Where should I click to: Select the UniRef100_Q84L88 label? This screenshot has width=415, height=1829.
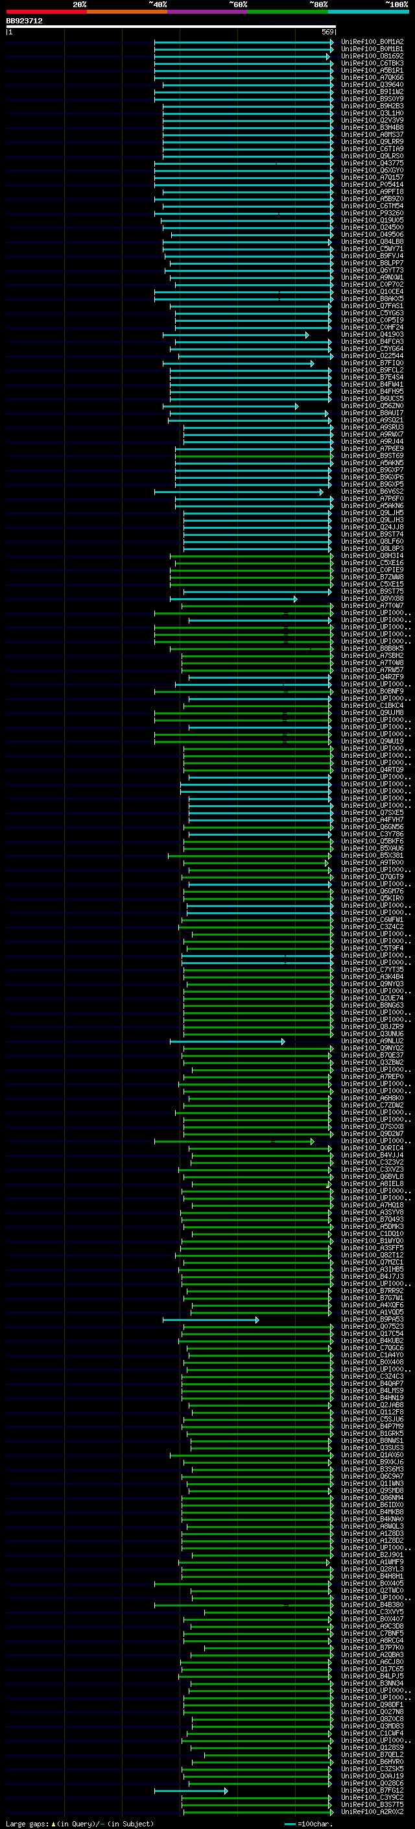tap(372, 241)
